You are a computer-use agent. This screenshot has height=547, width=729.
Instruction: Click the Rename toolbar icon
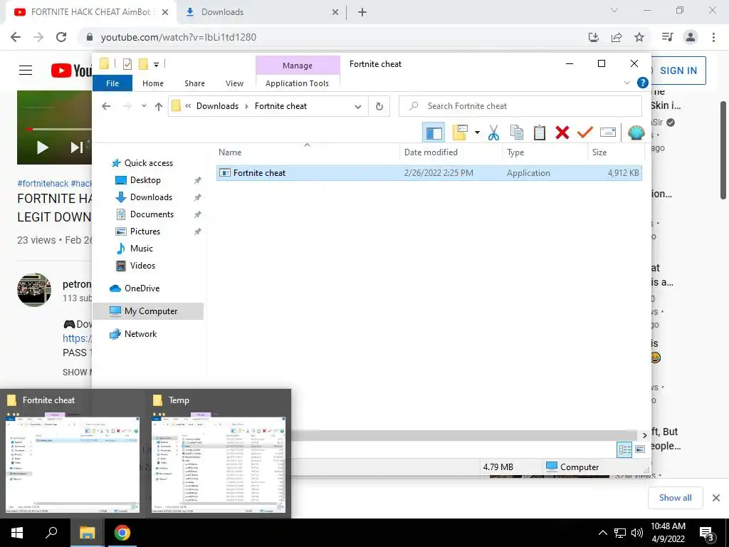coord(608,133)
